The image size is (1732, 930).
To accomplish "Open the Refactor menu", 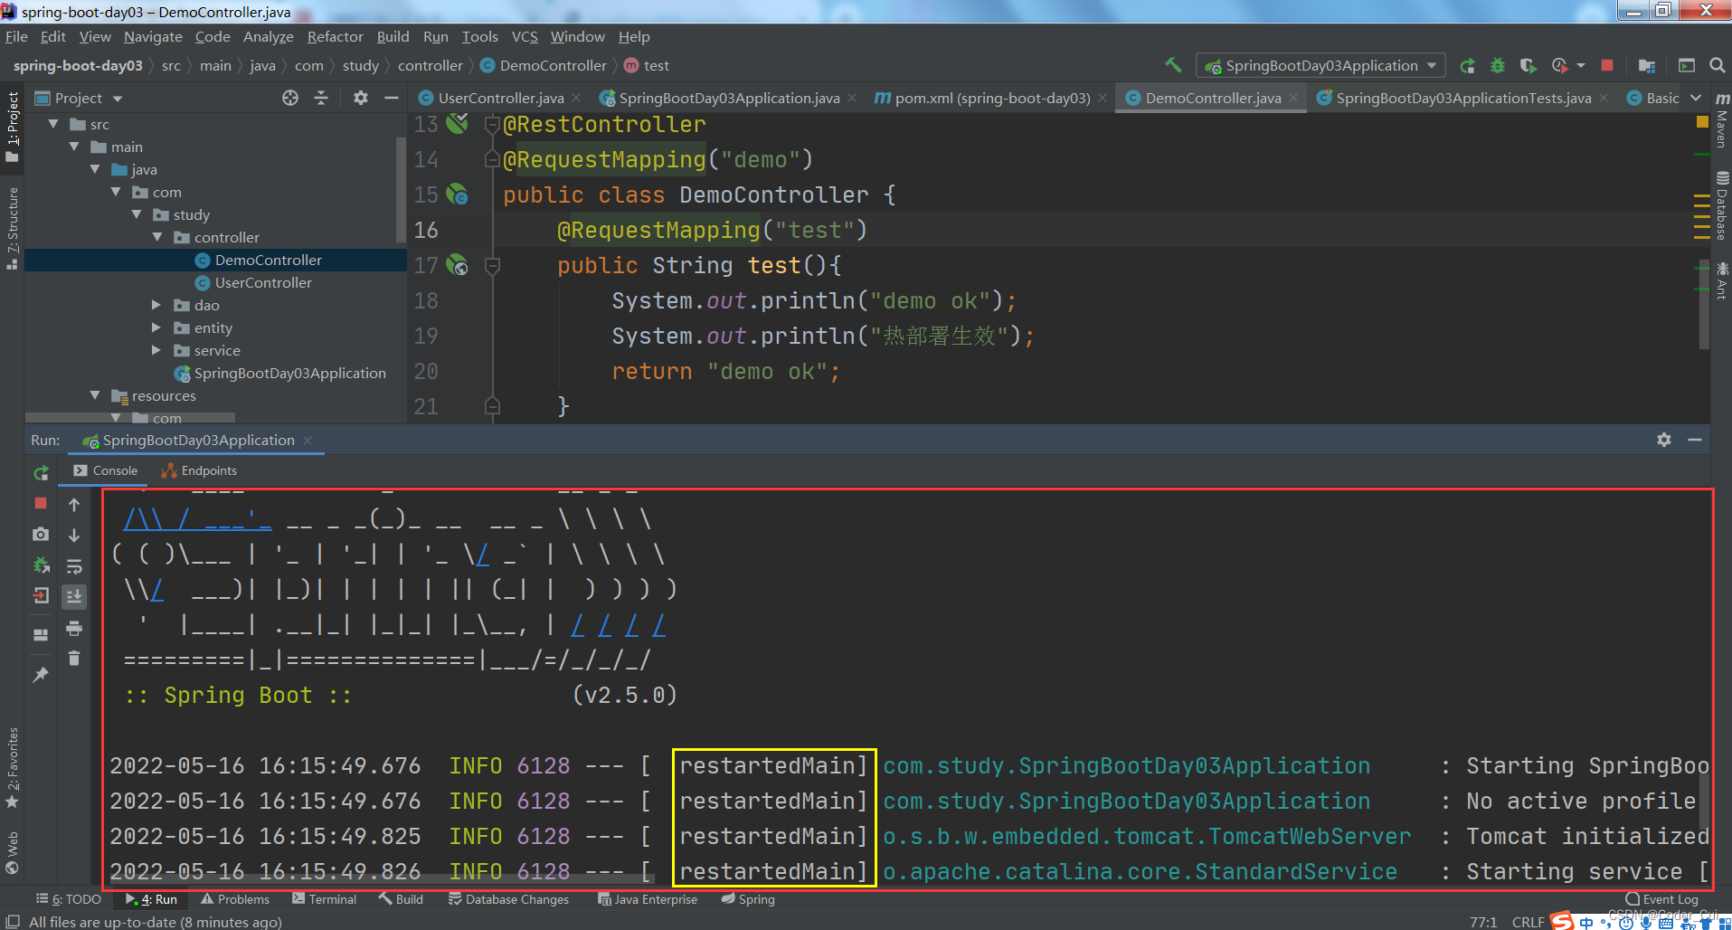I will pos(335,37).
